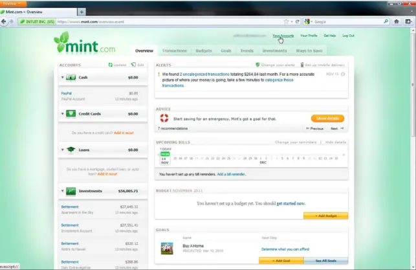Switch to the Budgets tab
The image size is (416, 270).
(x=204, y=51)
